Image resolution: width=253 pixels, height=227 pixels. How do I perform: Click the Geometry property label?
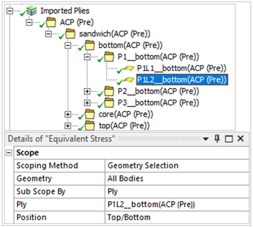(34, 178)
